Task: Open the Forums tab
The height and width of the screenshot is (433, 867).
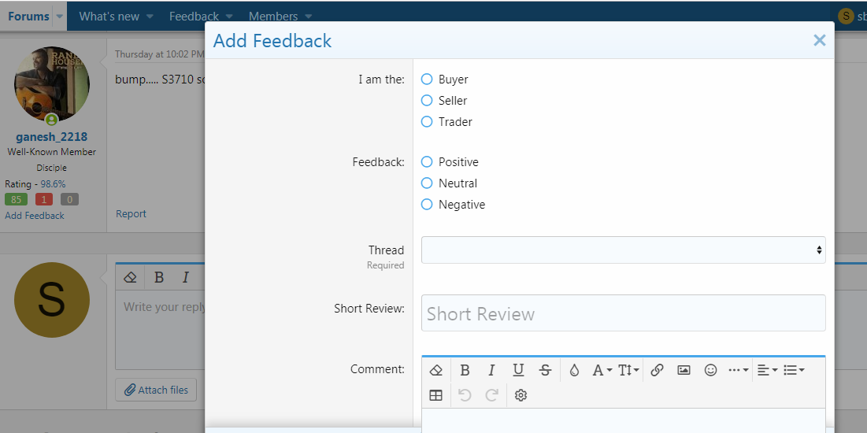Action: coord(29,16)
